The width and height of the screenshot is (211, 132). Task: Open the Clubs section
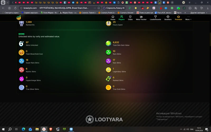pos(130,18)
